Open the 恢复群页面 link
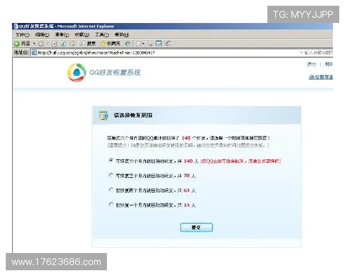The image size is (345, 276). 321,77
